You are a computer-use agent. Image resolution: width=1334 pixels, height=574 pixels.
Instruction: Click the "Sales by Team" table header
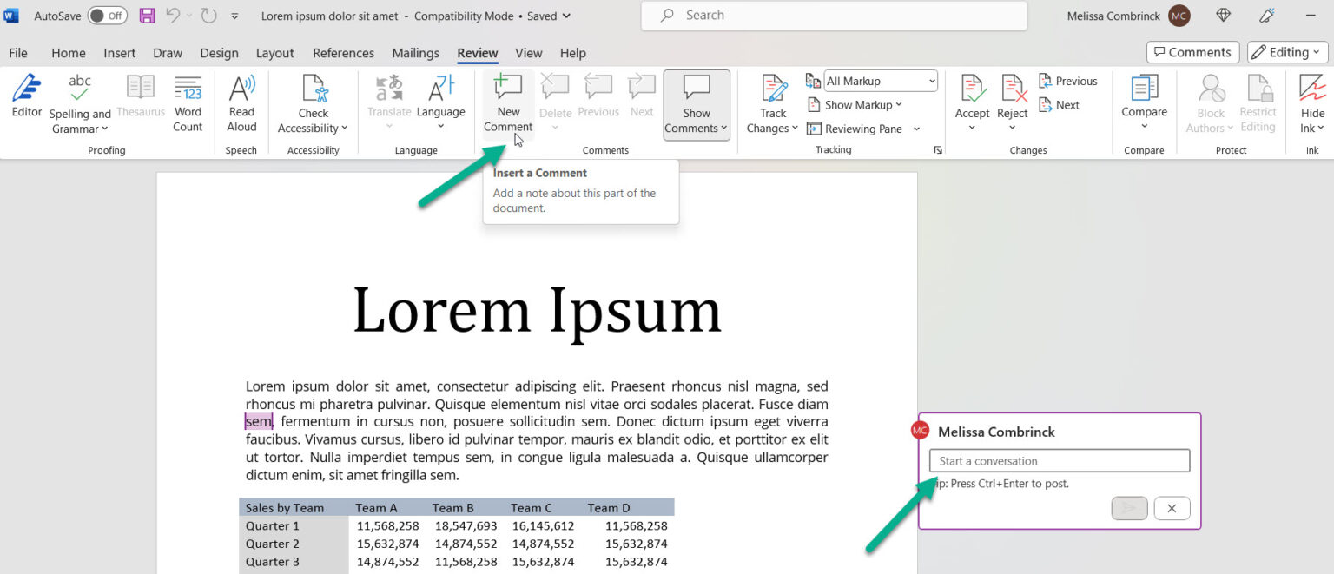tap(285, 508)
